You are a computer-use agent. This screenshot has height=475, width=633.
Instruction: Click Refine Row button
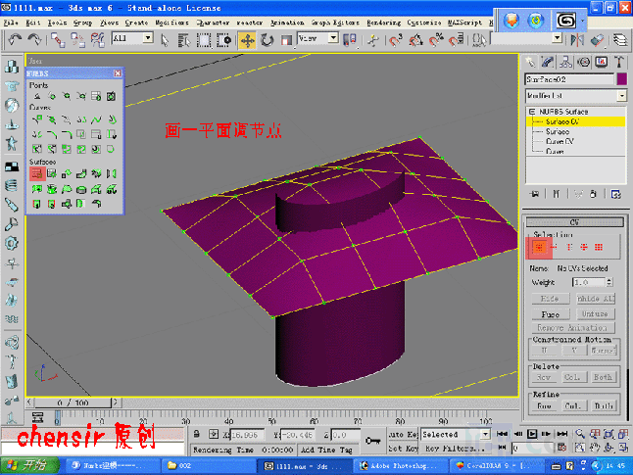click(x=544, y=405)
